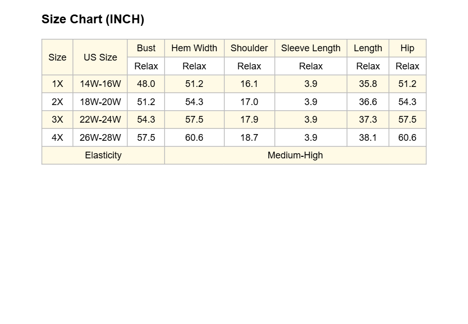Click the 48.0 bust measurement cell
This screenshot has width=468, height=324.
(x=146, y=84)
